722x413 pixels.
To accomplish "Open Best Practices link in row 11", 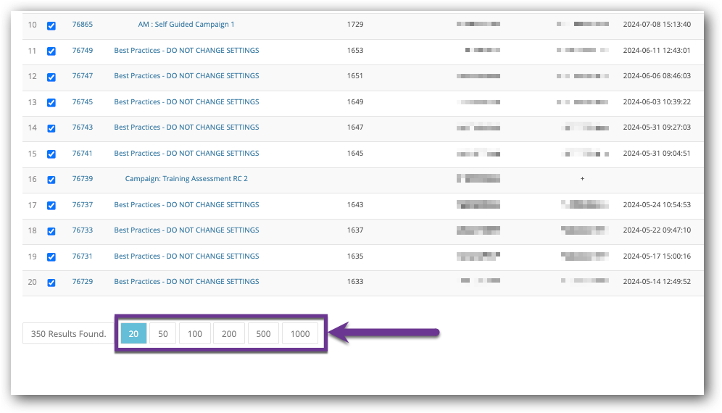I will pos(186,50).
